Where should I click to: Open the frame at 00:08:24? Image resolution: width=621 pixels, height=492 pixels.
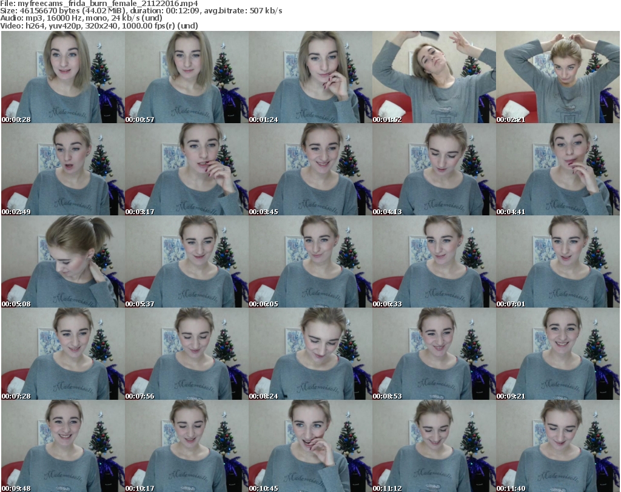click(x=310, y=354)
